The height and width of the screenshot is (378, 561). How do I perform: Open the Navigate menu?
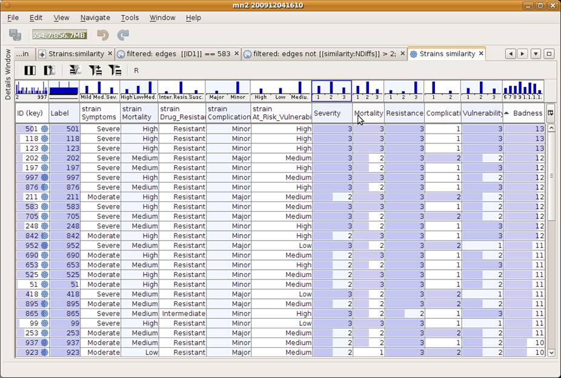[95, 18]
